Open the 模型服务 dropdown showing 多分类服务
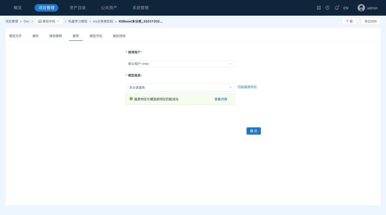The height and width of the screenshot is (215, 386). [180, 87]
